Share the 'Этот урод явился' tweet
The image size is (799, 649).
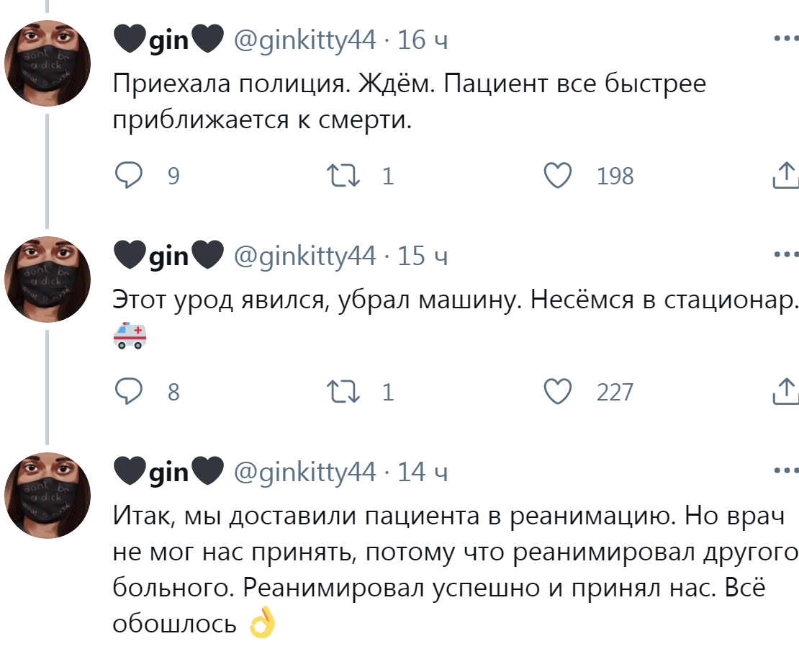785,392
